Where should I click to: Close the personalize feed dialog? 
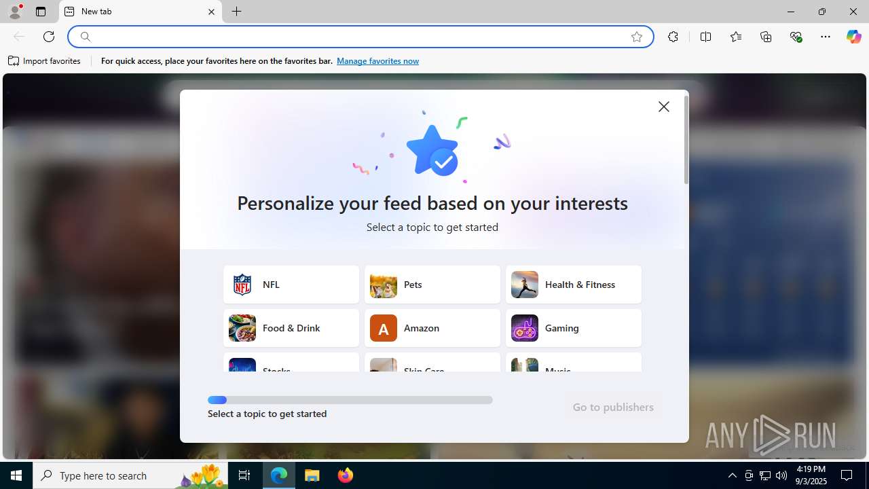point(663,107)
